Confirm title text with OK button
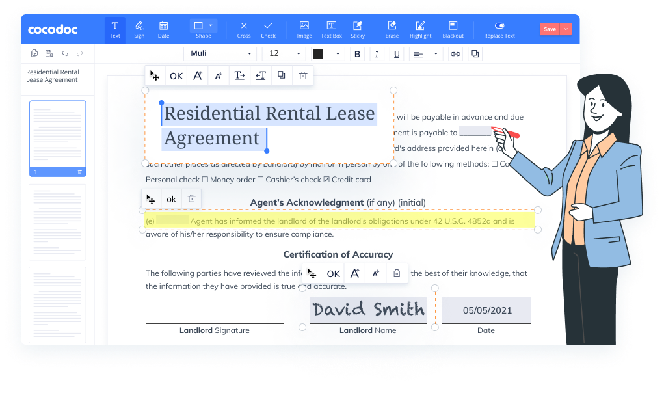 [x=176, y=76]
